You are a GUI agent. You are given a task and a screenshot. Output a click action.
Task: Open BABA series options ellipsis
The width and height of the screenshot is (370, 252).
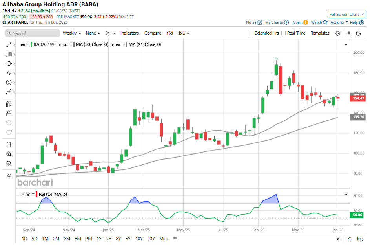click(28, 44)
